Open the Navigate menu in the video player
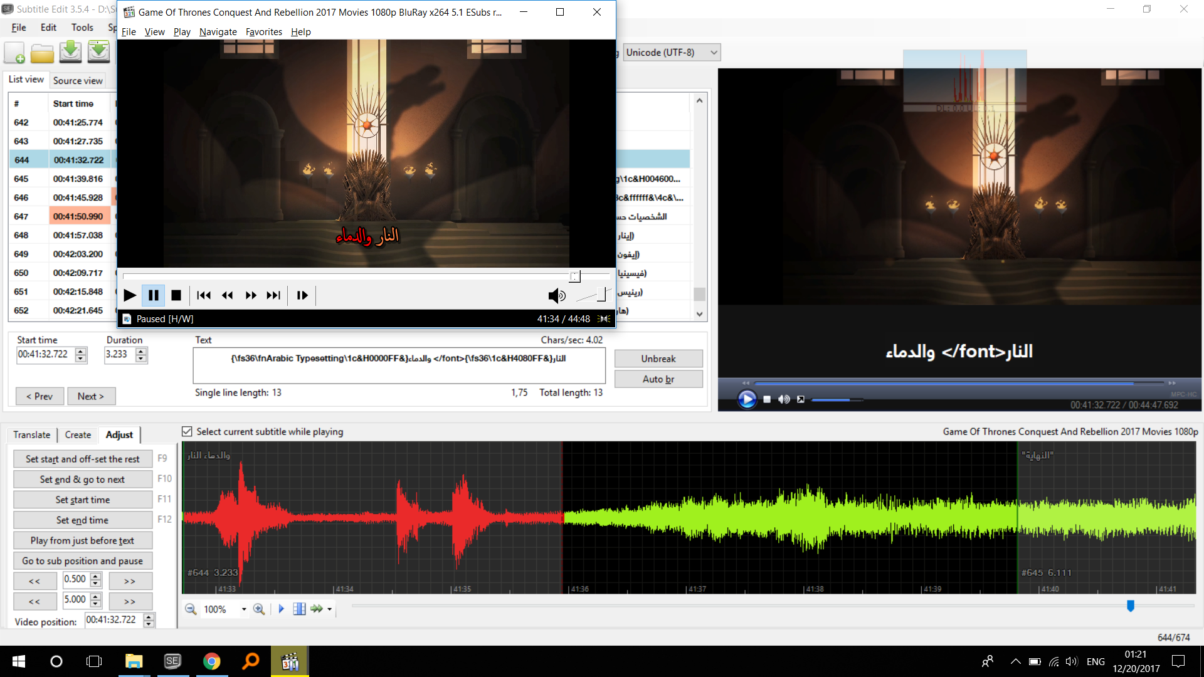Screen dimensions: 1204x677 [218, 31]
